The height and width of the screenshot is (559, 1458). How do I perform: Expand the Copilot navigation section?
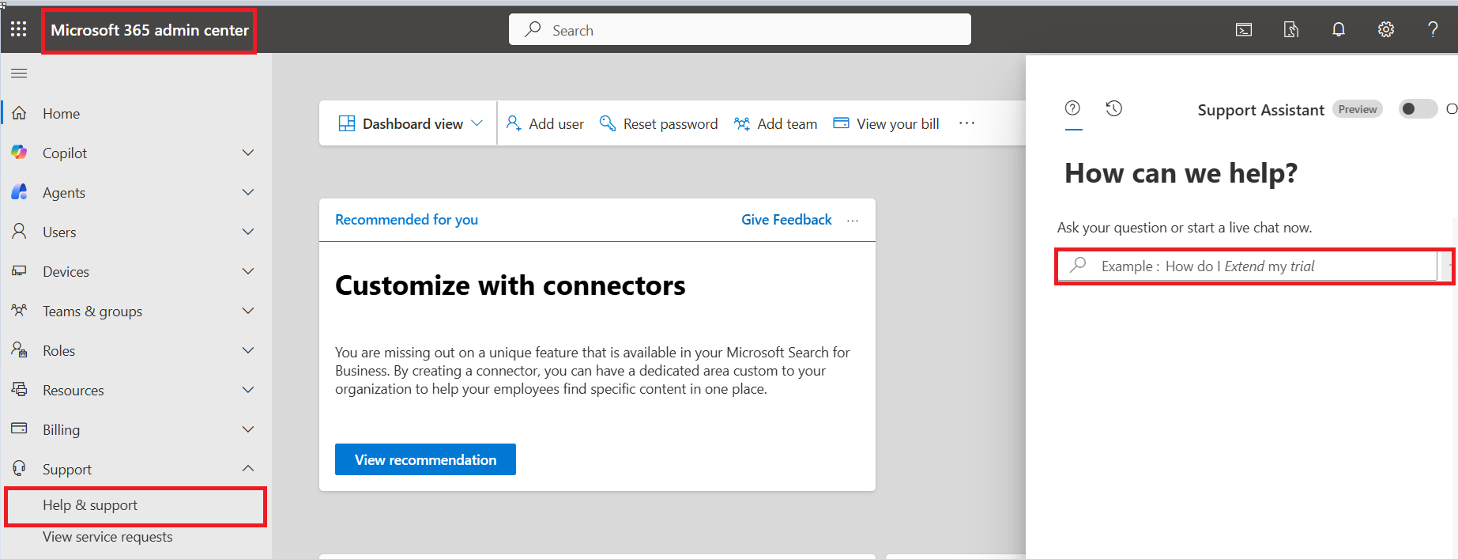point(248,153)
